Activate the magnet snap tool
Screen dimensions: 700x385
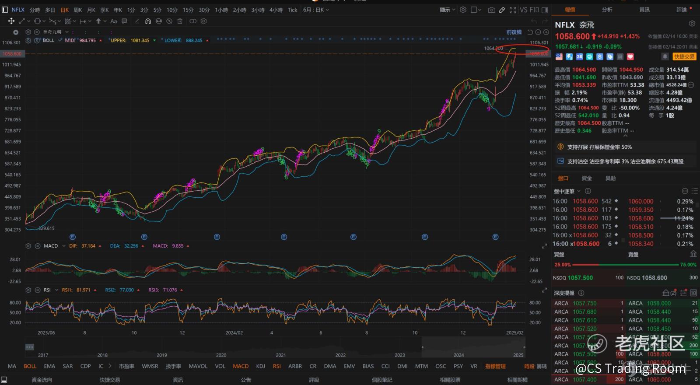(148, 21)
